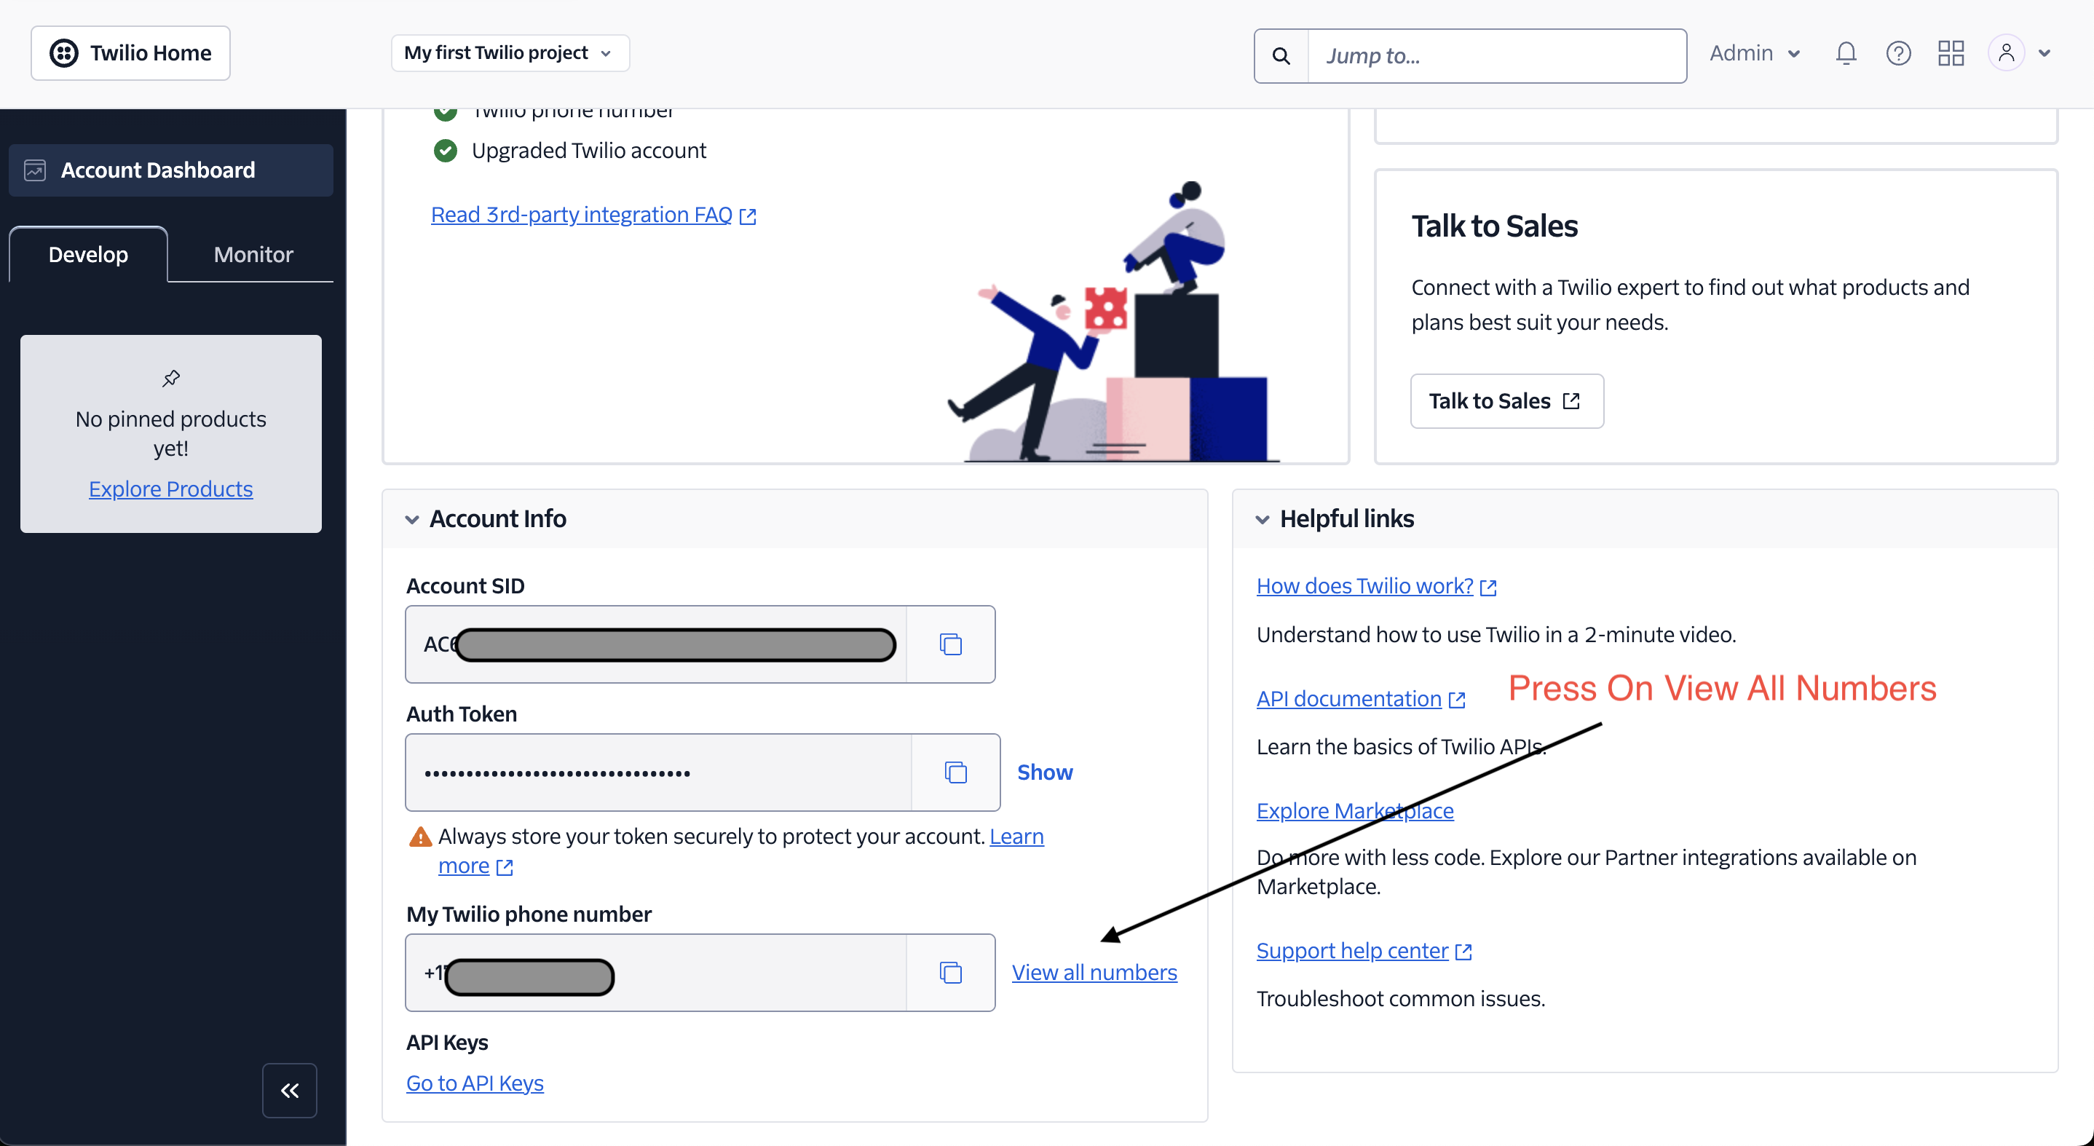
Task: Show the hidden Auth Token
Action: 1045,772
